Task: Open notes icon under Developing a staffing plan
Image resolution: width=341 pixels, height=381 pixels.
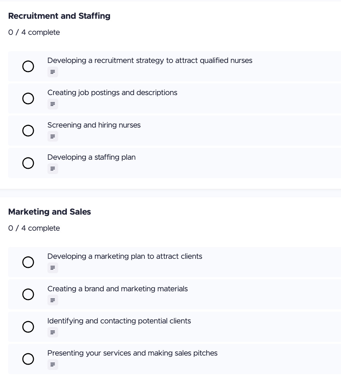Action: tap(53, 169)
